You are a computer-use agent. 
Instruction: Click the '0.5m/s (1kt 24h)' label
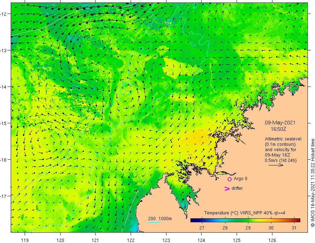point(281,160)
